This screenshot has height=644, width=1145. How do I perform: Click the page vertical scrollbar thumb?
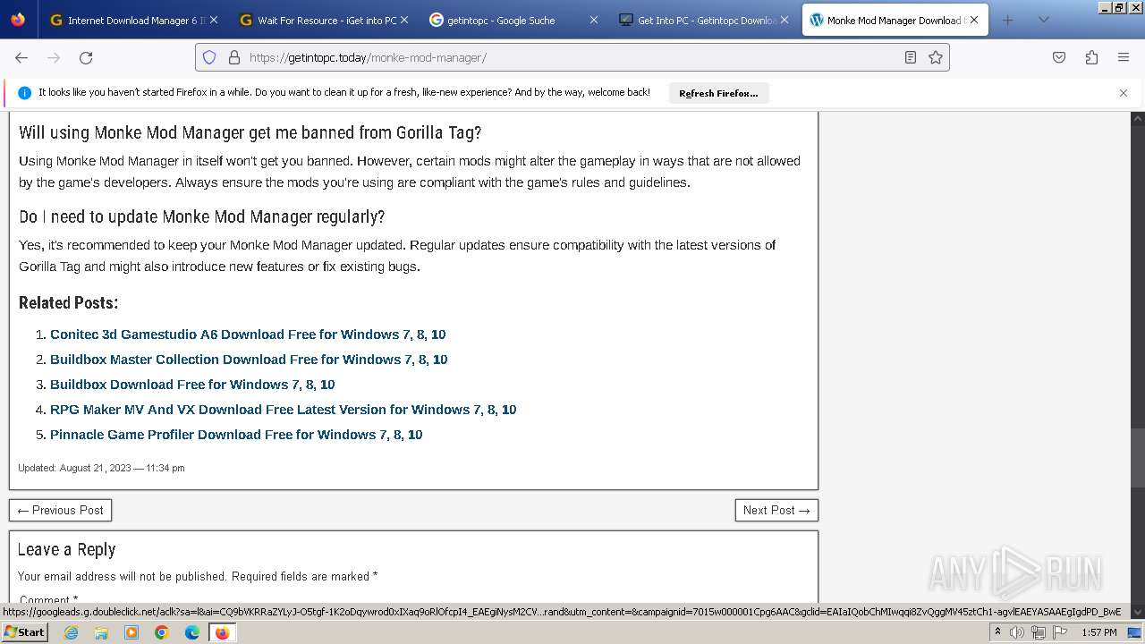point(1138,458)
